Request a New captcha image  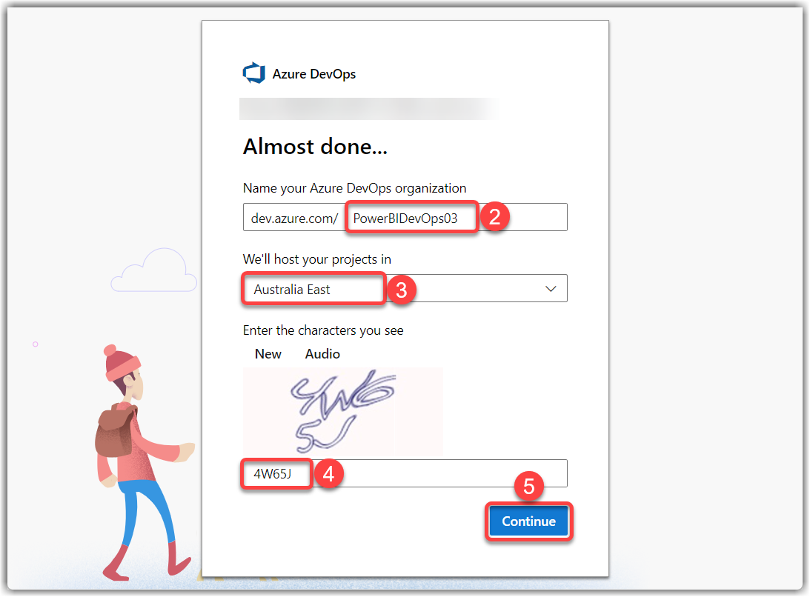pyautogui.click(x=268, y=354)
